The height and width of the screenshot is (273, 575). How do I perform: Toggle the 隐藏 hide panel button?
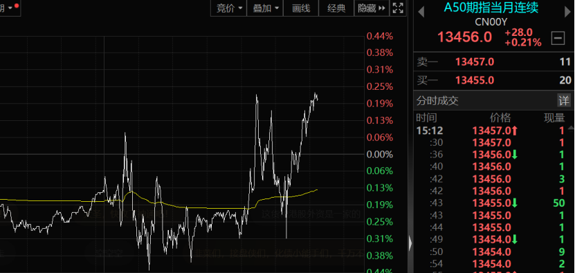[371, 8]
